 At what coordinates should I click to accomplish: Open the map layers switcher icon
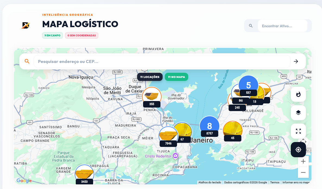coord(298,113)
